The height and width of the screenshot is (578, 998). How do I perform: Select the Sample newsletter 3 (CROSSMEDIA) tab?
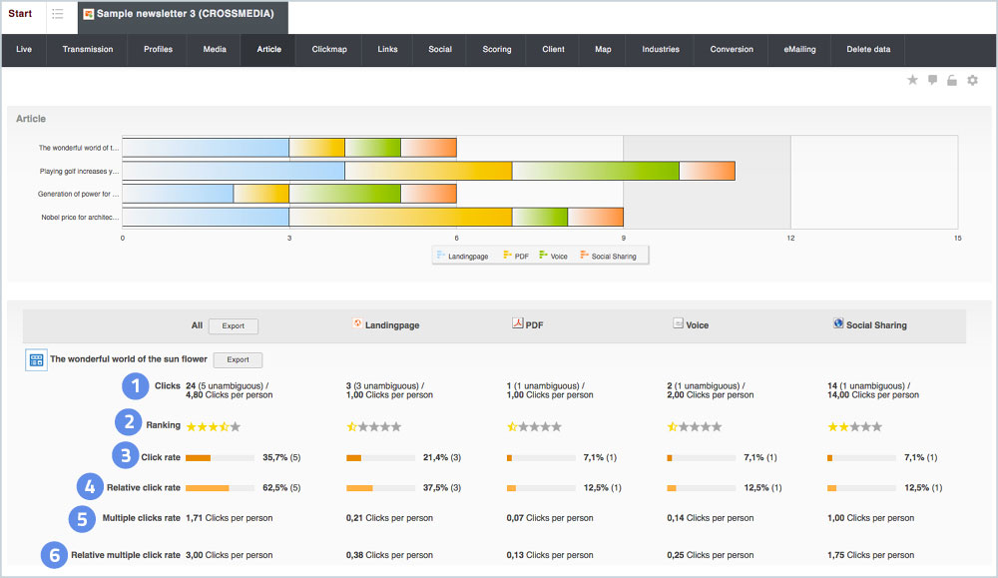pos(184,14)
